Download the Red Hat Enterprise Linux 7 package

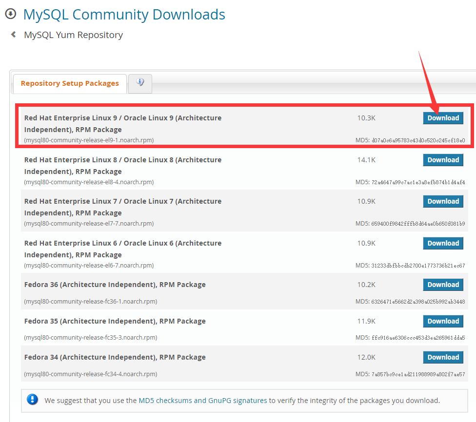point(443,201)
